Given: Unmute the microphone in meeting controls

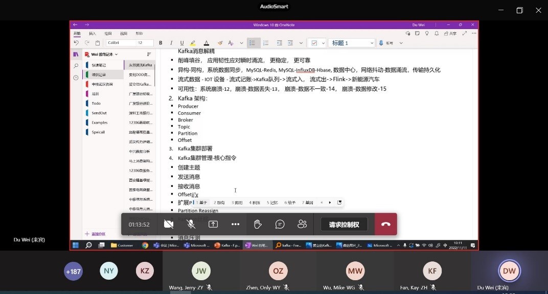Looking at the screenshot, I should (191, 224).
